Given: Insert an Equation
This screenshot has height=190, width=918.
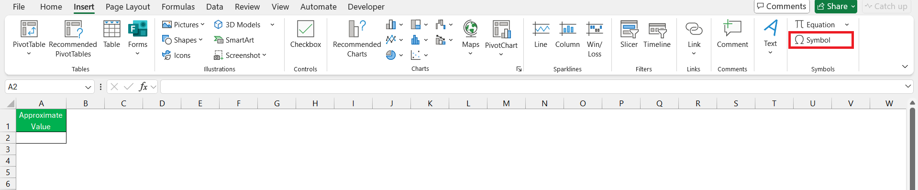Looking at the screenshot, I should [815, 24].
